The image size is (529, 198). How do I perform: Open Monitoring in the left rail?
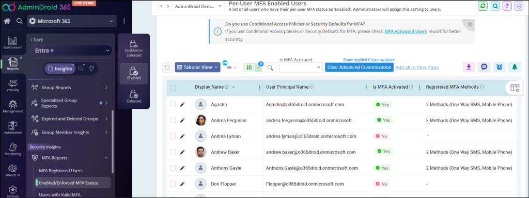[x=13, y=149]
